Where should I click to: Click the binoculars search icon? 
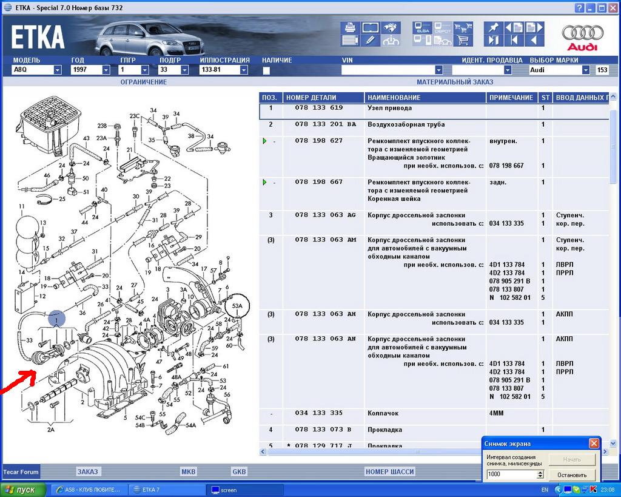(x=391, y=28)
